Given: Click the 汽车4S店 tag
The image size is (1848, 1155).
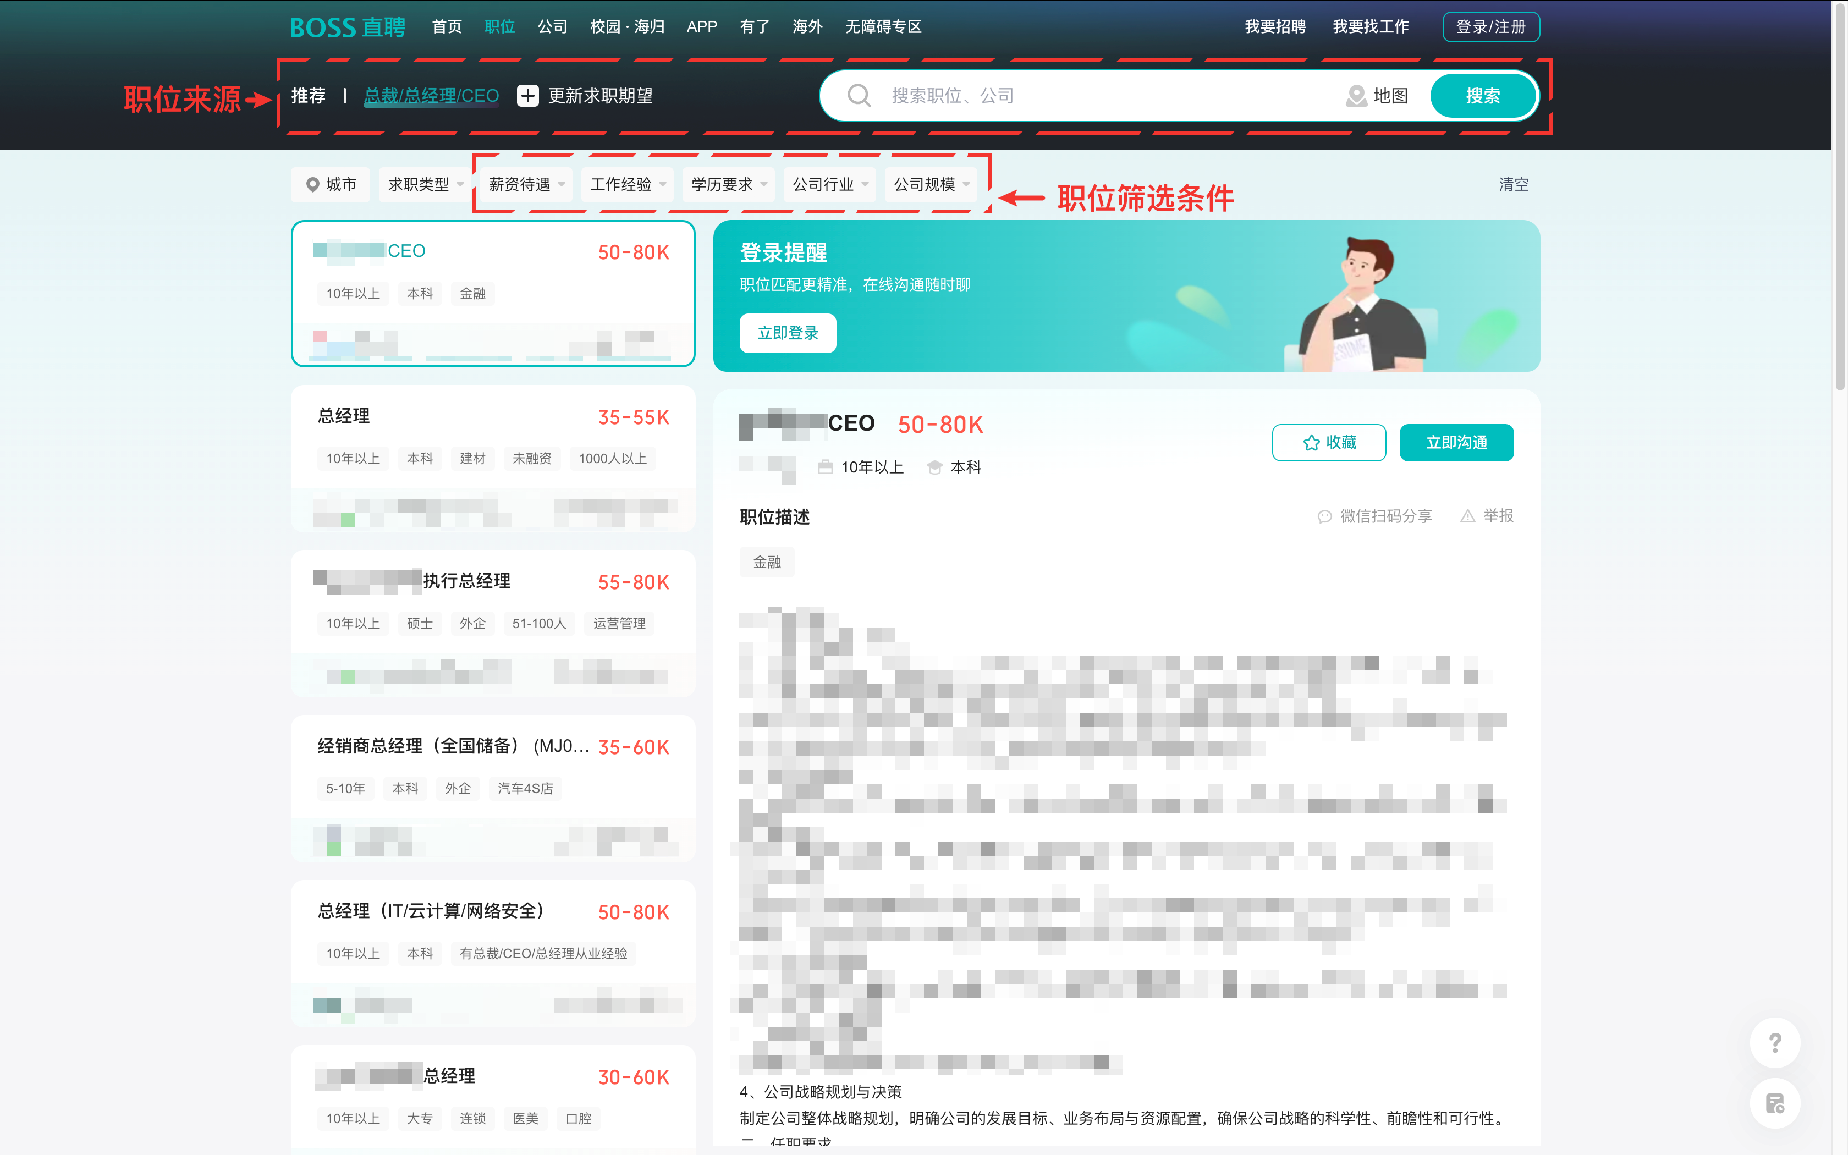Looking at the screenshot, I should point(525,788).
